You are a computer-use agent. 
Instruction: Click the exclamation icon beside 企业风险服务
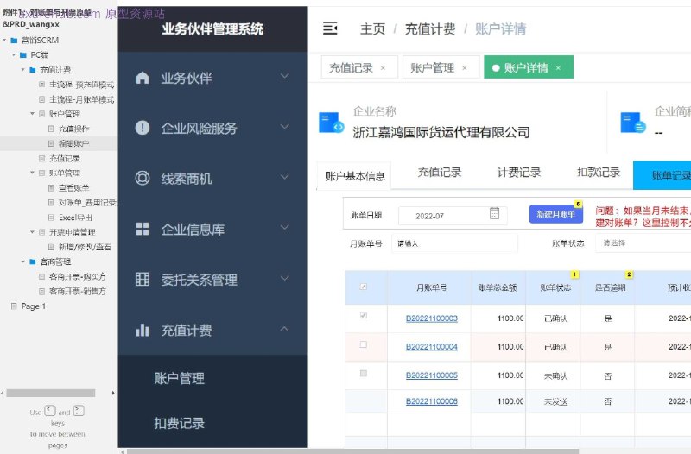click(x=143, y=128)
